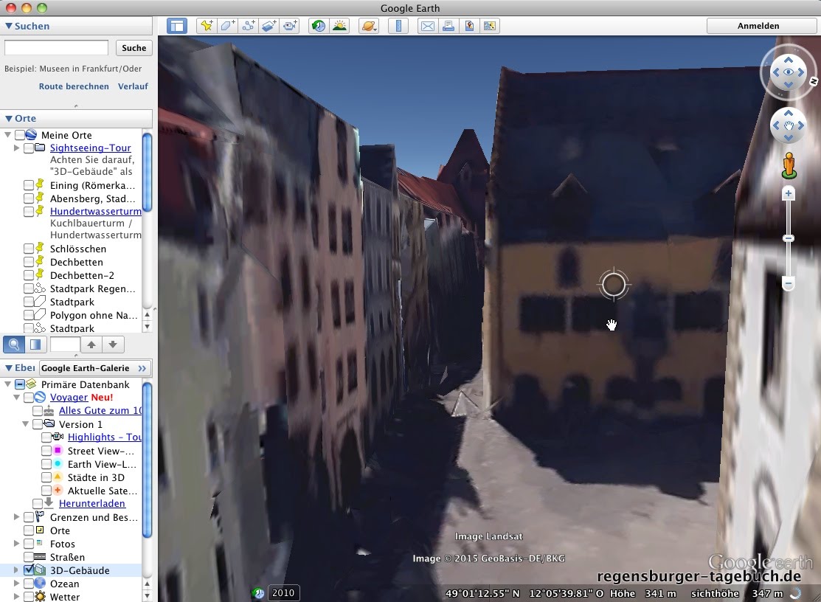Collapse the Suchen panel
The width and height of the screenshot is (821, 602).
(9, 26)
